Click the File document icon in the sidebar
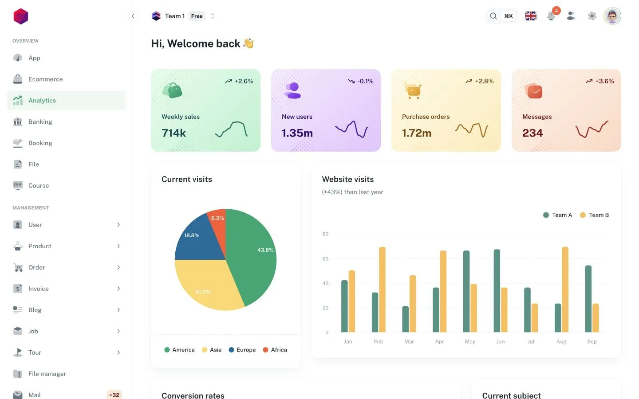 click(x=18, y=164)
